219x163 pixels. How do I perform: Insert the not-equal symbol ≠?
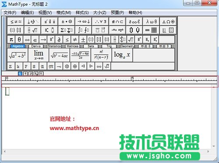(x=75, y=40)
